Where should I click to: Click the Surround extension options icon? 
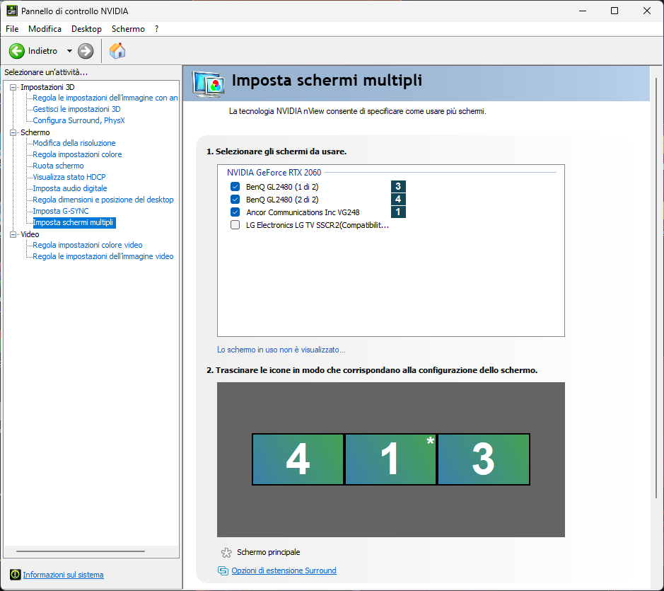(223, 570)
